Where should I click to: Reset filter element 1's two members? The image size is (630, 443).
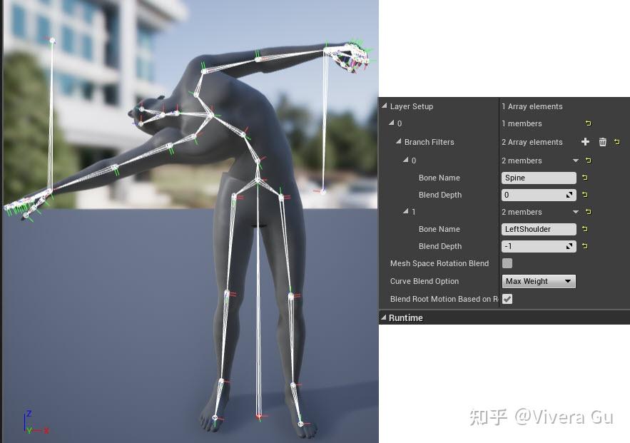(587, 212)
